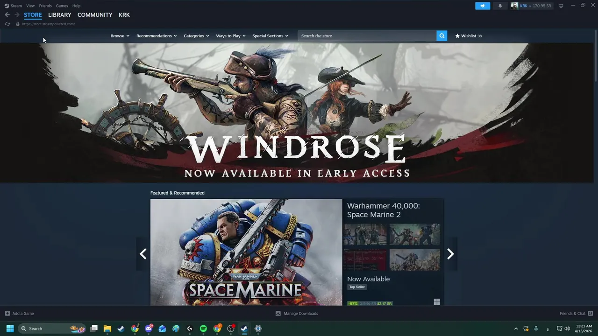Click the Warhammer 40,000: Space Marine 2 title

coord(384,210)
